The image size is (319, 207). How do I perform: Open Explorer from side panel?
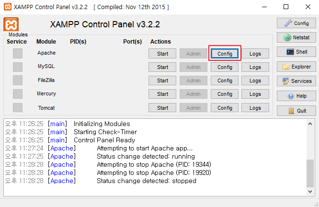click(296, 67)
